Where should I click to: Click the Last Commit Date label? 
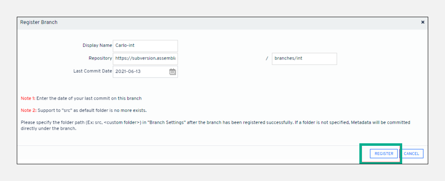(92, 71)
